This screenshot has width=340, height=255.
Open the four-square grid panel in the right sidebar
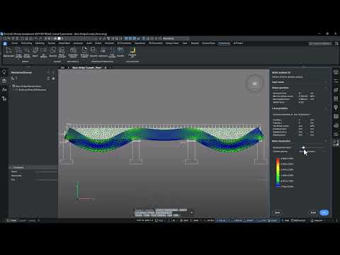click(x=336, y=98)
